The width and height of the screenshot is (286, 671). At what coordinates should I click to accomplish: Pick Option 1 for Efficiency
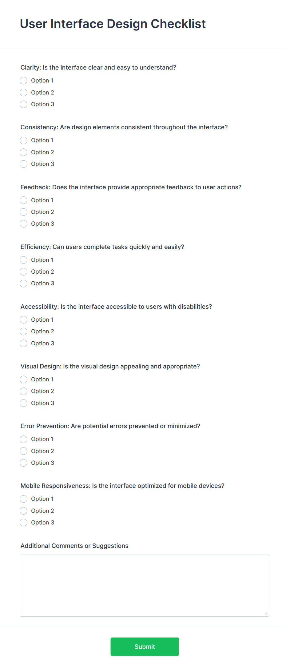coord(24,260)
